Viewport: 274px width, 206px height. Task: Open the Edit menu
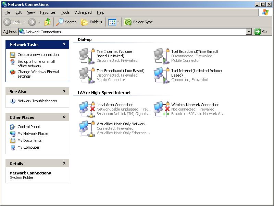click(x=18, y=12)
